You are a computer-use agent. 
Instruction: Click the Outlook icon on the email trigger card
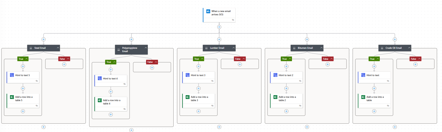point(208,11)
